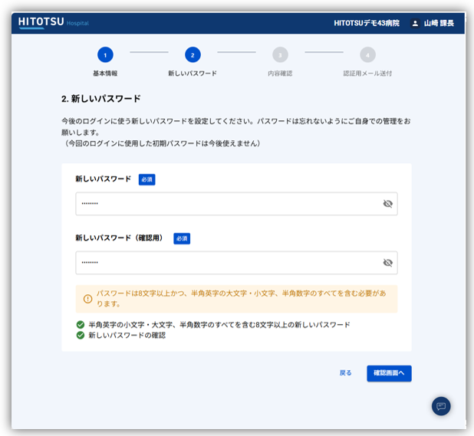Focus the 新しいパスワード input field
The height and width of the screenshot is (436, 474).
[226, 204]
